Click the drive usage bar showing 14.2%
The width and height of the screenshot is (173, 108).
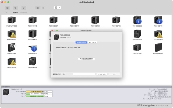[x=39, y=94]
